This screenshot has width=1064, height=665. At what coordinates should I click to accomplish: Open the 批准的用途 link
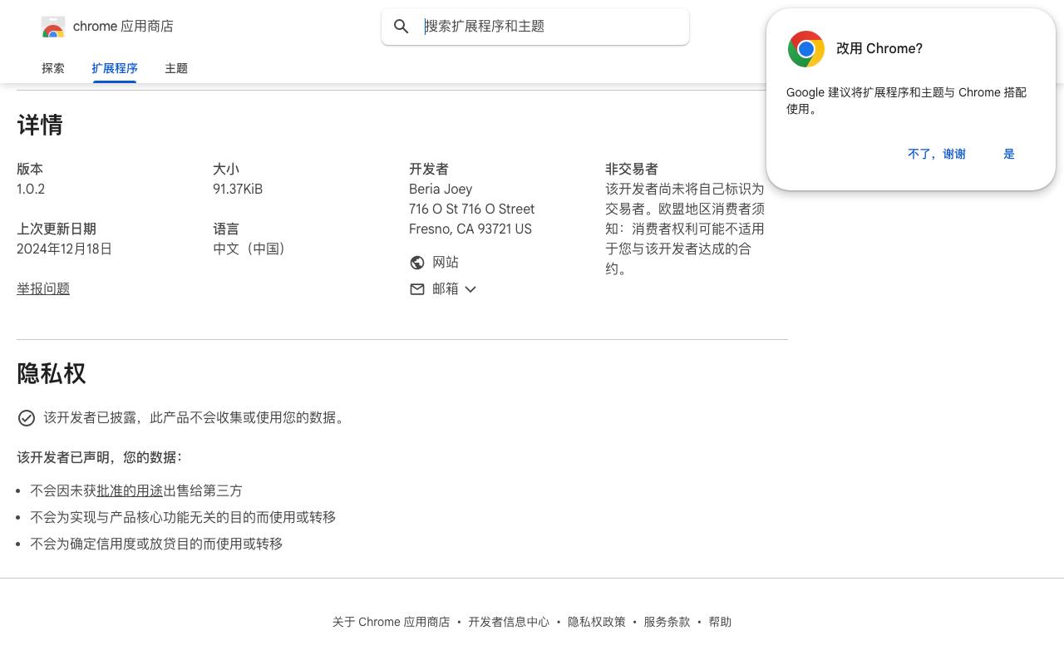point(130,491)
